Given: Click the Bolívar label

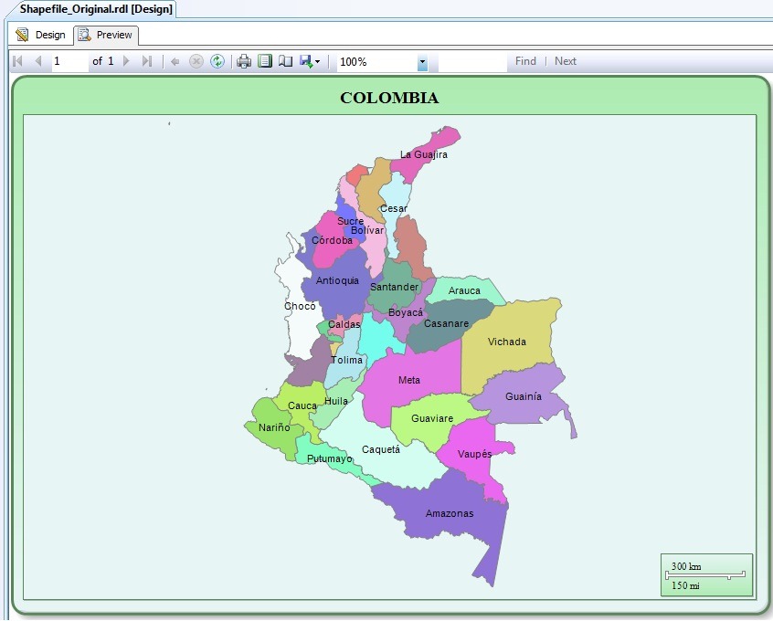Looking at the screenshot, I should pyautogui.click(x=367, y=230).
